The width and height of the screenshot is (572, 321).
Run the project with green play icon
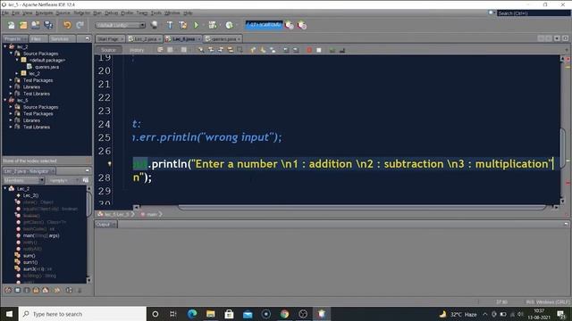pos(197,25)
